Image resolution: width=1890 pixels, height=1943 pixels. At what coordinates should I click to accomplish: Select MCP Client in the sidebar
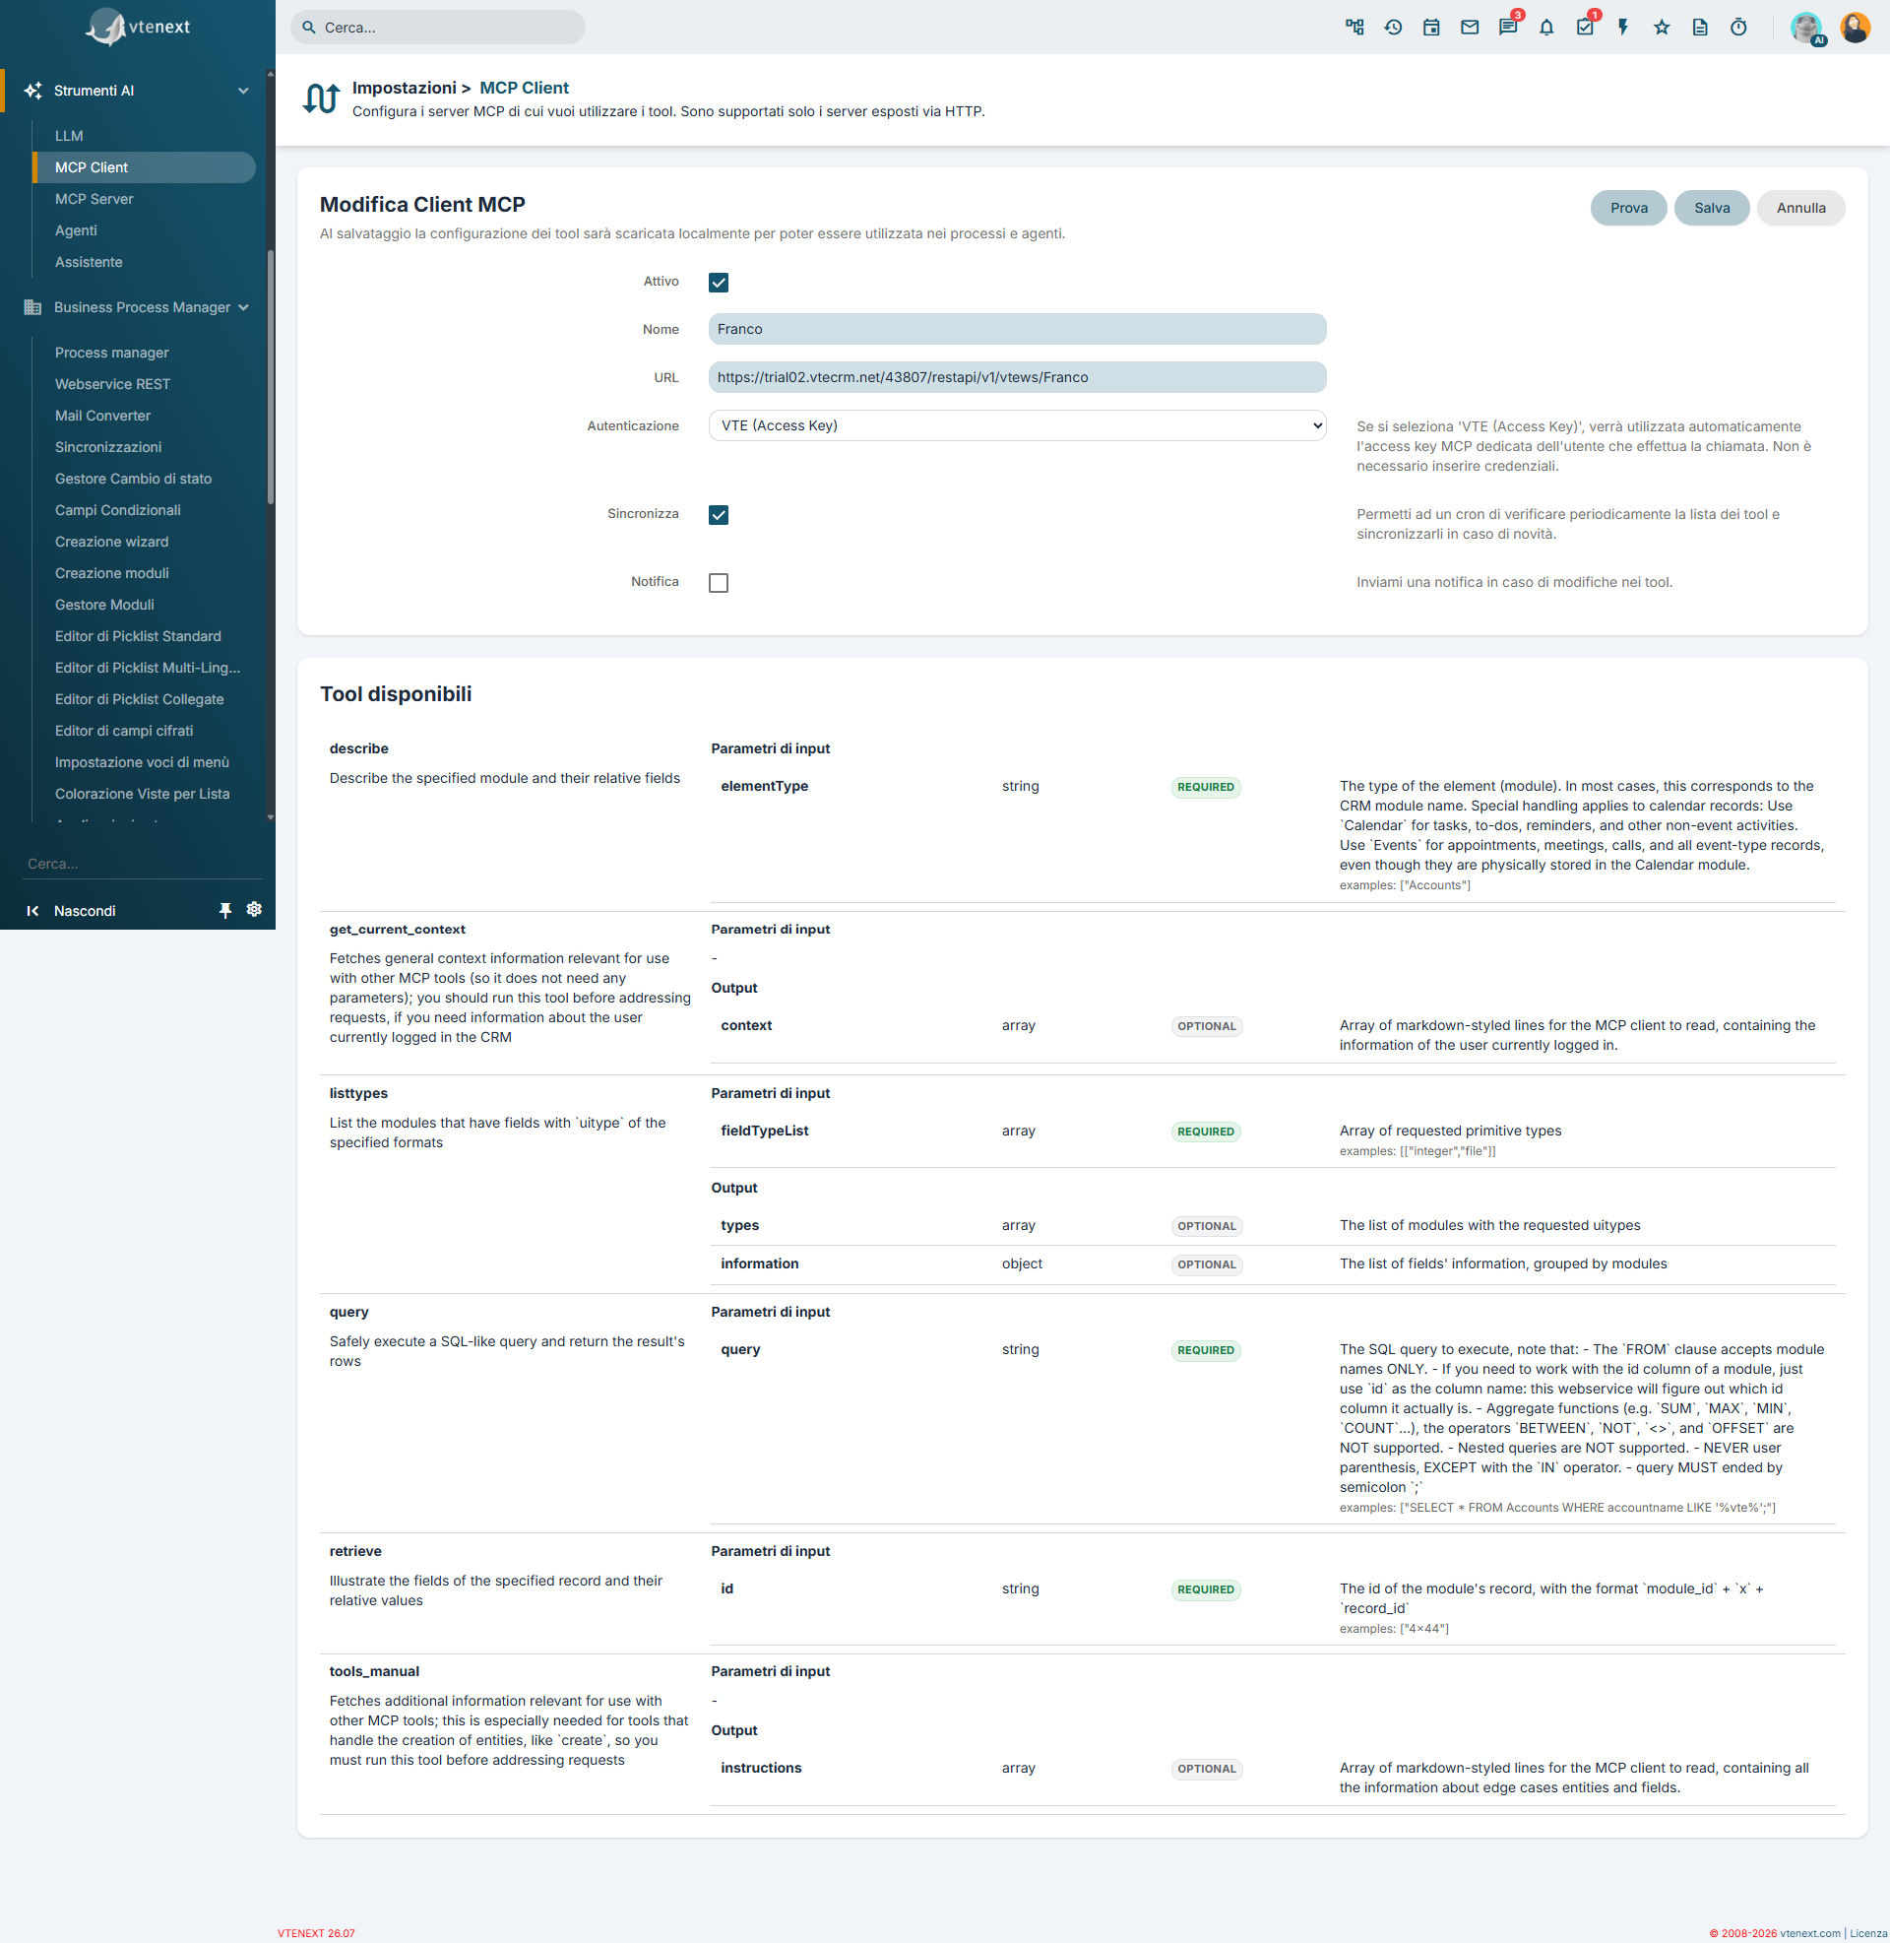pos(144,167)
